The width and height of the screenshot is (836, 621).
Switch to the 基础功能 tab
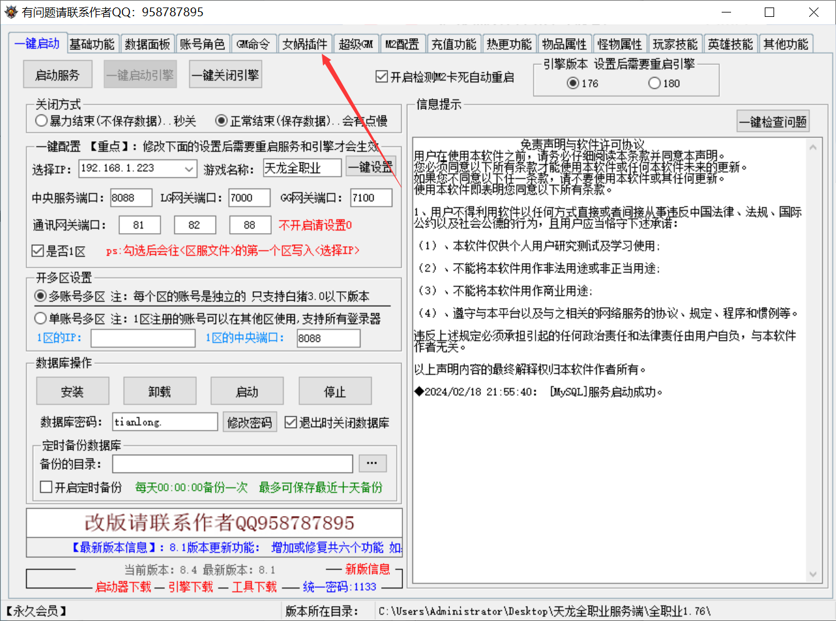[92, 44]
